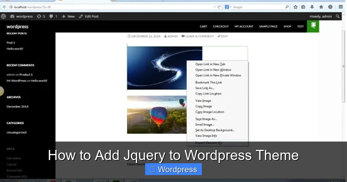This screenshot has width=347, height=182.
Task: Bookmark this page with the star icon
Action: pos(295,7)
